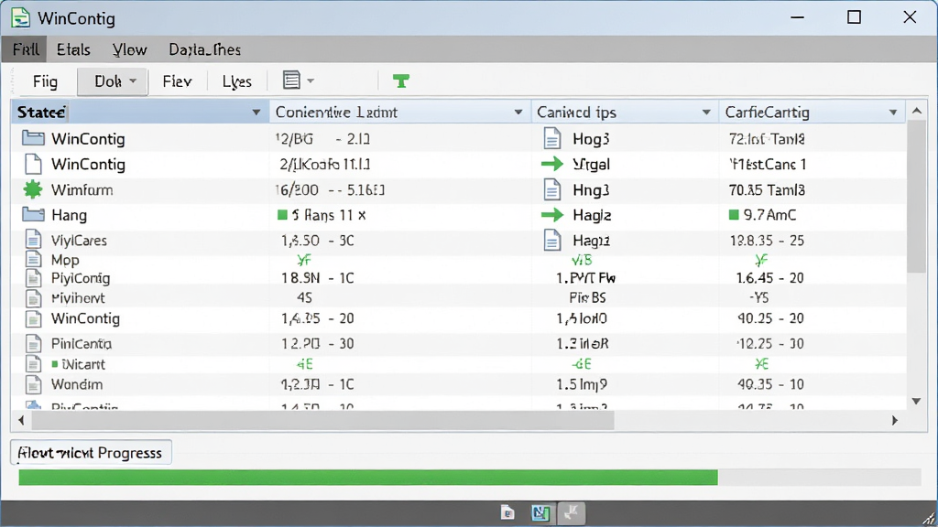This screenshot has width=938, height=527.
Task: Click the Statee column header
Action: pos(140,113)
